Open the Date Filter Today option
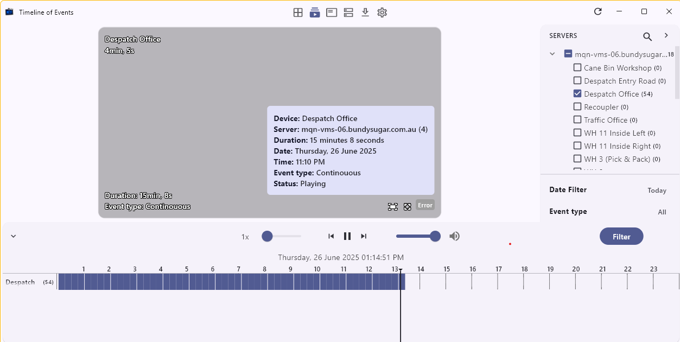 point(657,191)
